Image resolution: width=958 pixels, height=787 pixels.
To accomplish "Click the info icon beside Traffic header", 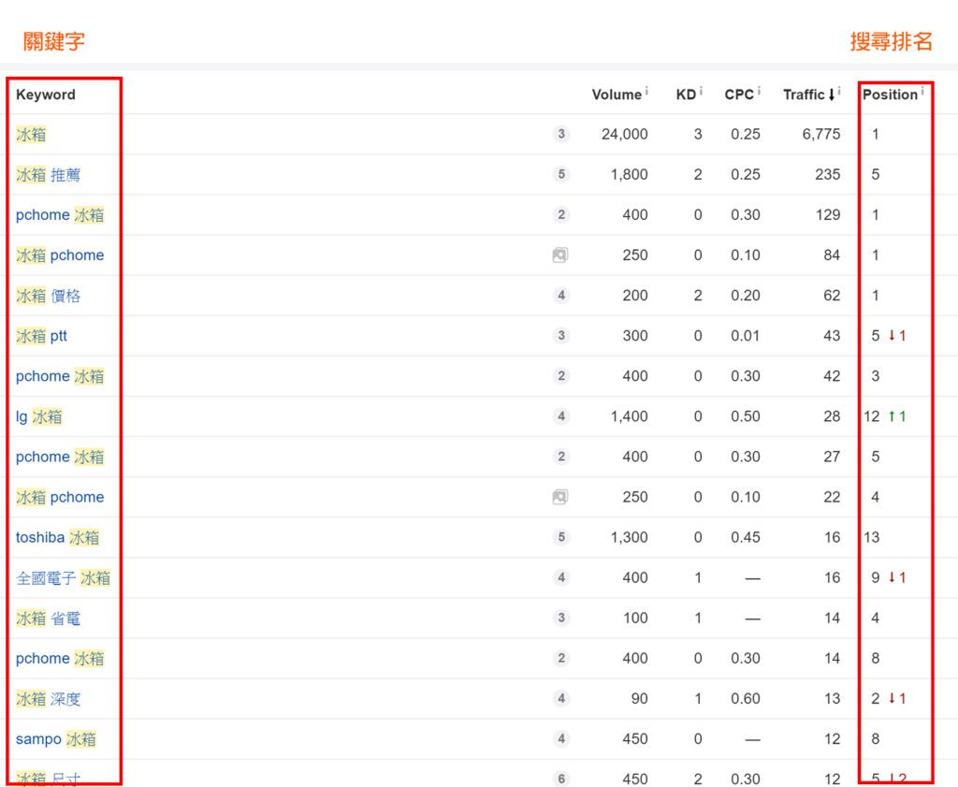I will click(x=839, y=91).
